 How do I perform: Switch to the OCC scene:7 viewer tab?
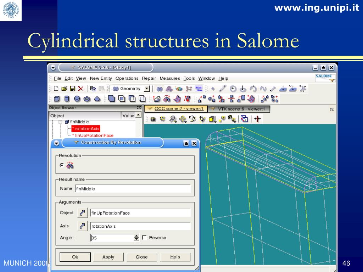coord(176,109)
